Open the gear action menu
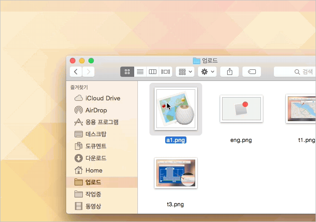316x222 pixels. click(x=207, y=72)
